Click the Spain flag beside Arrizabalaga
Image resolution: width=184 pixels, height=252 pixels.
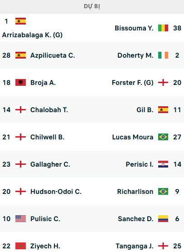pyautogui.click(x=20, y=21)
